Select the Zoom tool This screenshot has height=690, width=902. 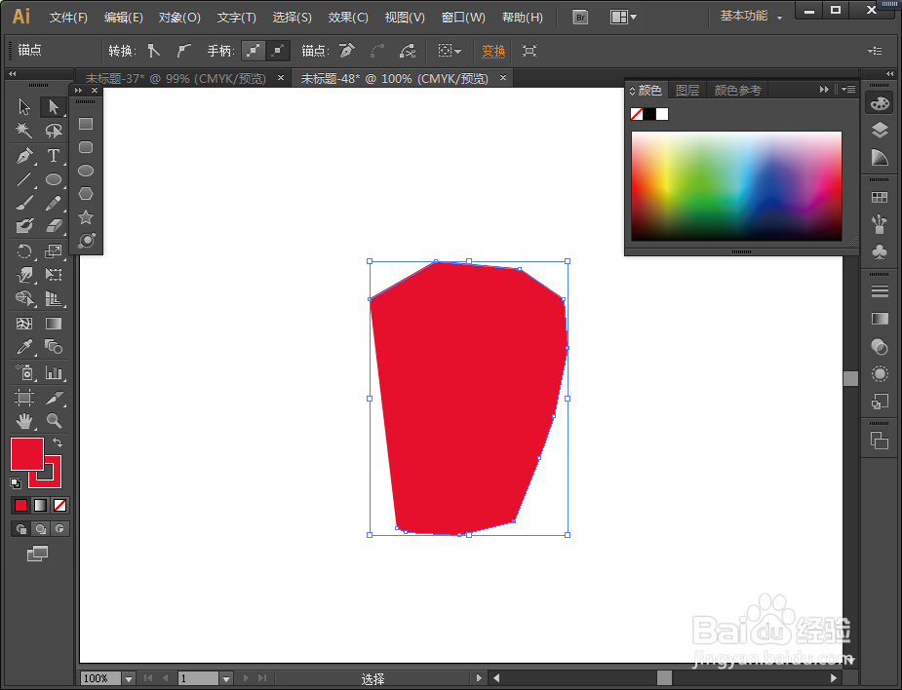(53, 421)
